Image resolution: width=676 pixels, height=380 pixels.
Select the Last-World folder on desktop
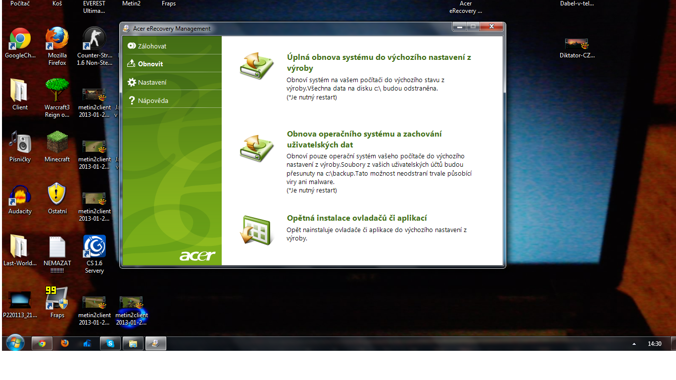pos(20,251)
